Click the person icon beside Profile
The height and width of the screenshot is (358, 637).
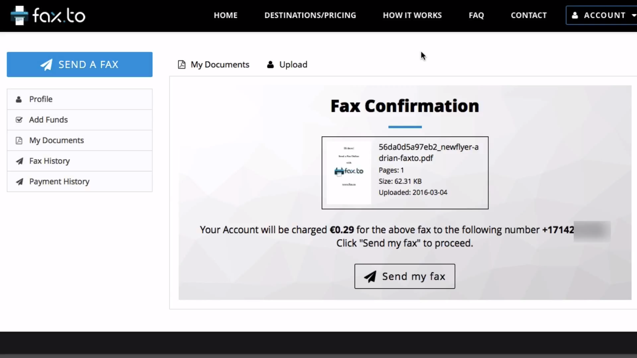tap(19, 99)
